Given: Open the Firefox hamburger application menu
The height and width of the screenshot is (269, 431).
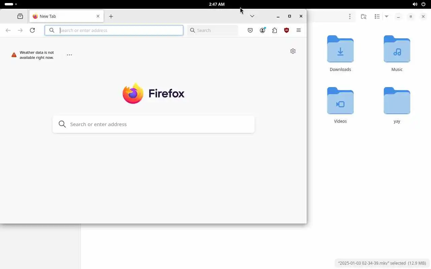Looking at the screenshot, I should (299, 30).
